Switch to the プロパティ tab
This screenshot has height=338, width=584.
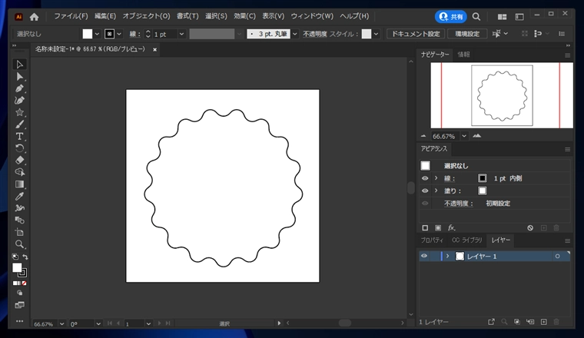(x=433, y=240)
